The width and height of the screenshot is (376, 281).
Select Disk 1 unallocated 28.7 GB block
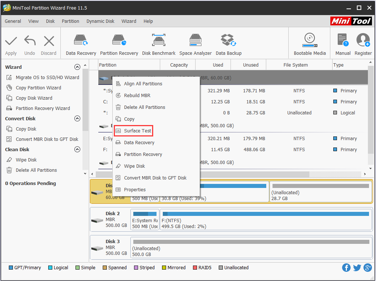coord(321,192)
